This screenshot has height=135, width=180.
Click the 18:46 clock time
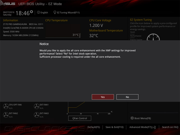tap(22, 13)
